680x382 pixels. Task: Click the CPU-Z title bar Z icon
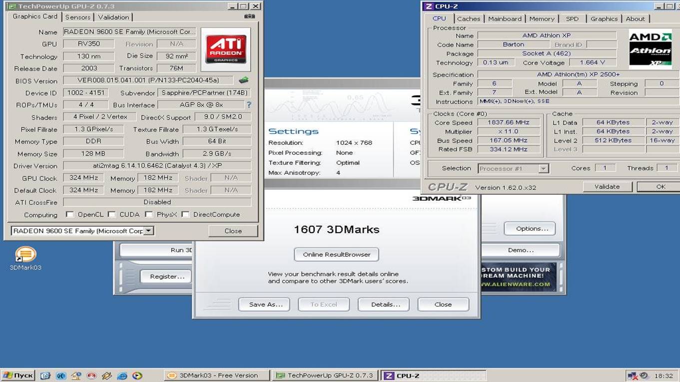coord(428,6)
